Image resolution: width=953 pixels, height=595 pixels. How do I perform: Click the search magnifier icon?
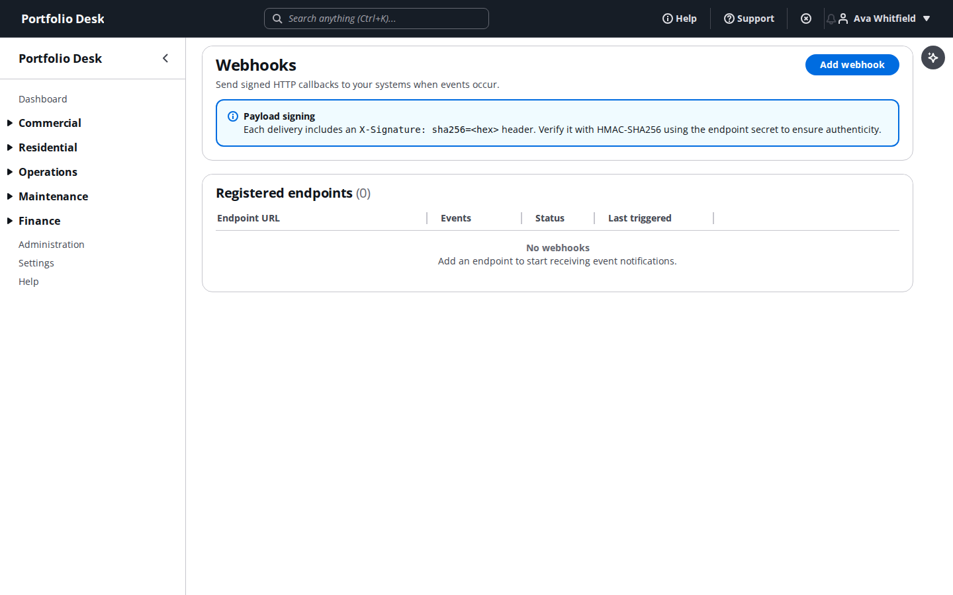(277, 19)
